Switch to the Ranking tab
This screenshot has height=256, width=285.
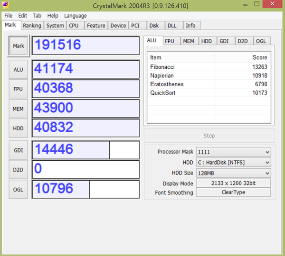pos(32,26)
